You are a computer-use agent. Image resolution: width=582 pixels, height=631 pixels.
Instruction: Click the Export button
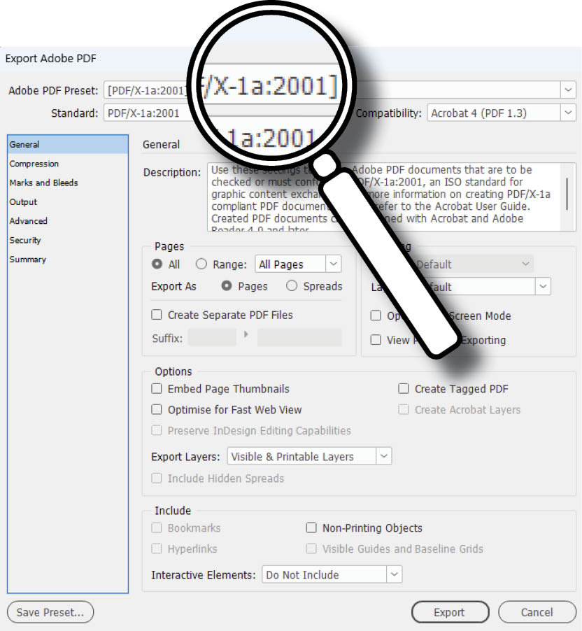(450, 612)
